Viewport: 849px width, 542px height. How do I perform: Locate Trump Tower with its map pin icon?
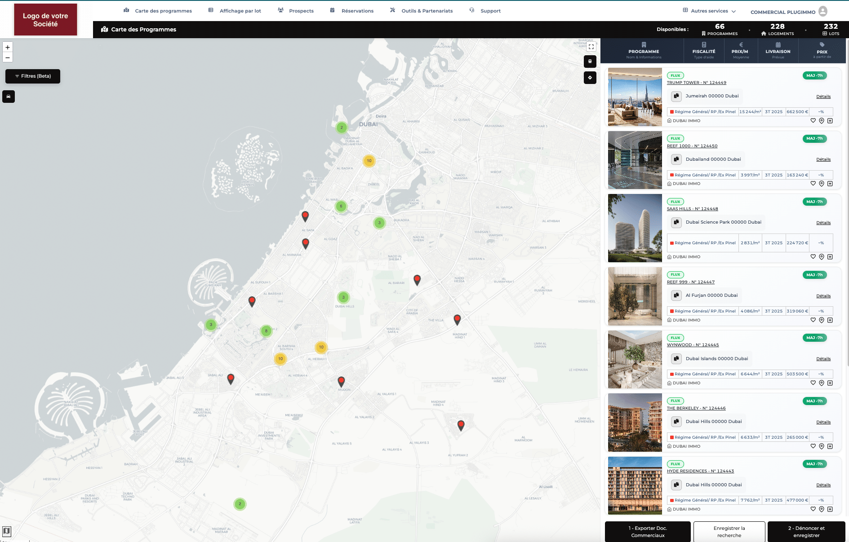tap(822, 121)
